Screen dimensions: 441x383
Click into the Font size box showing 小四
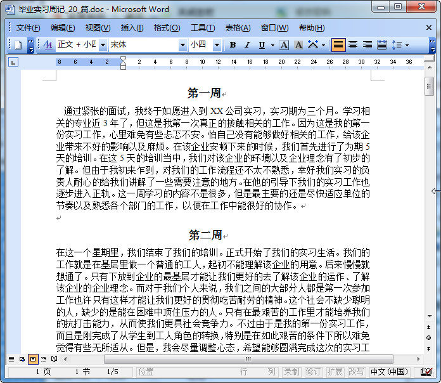(x=200, y=45)
